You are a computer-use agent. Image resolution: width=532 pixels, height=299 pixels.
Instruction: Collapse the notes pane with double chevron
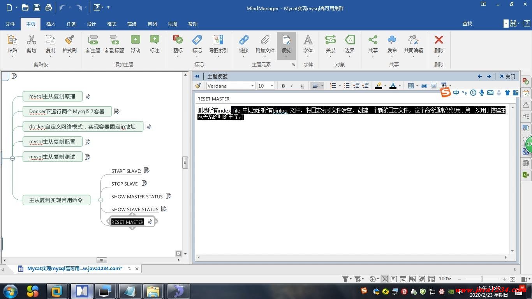(197, 76)
